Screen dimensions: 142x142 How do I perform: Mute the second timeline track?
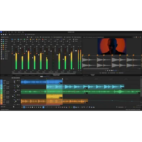(18, 85)
